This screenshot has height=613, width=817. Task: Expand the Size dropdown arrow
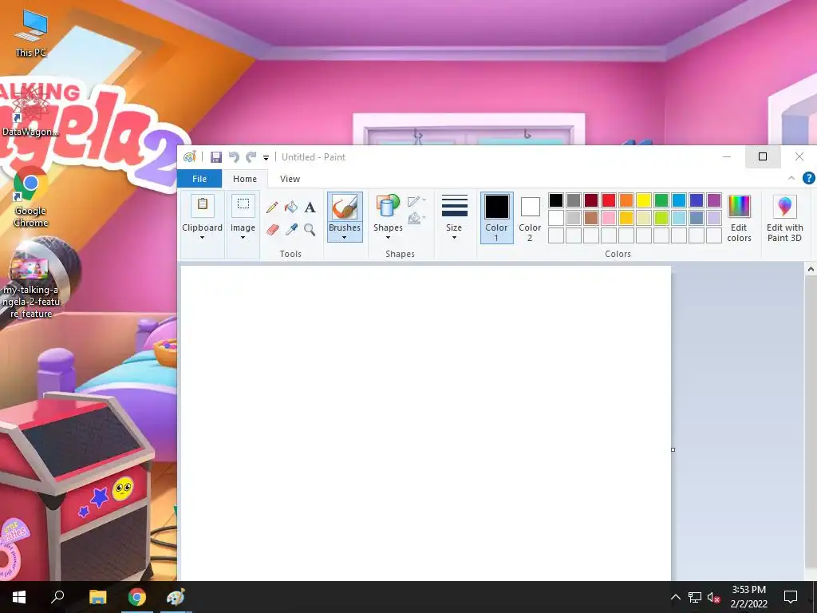(454, 238)
